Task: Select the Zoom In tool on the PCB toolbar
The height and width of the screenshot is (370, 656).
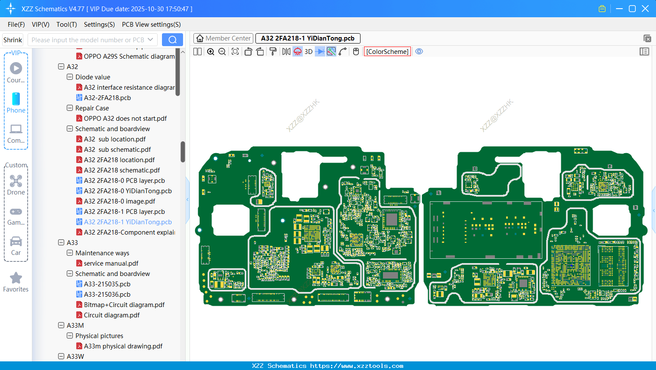Action: tap(211, 51)
